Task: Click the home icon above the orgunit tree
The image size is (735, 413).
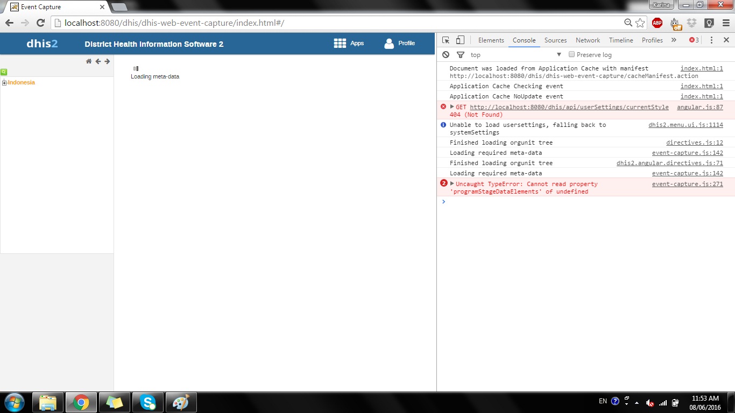Action: (x=89, y=61)
